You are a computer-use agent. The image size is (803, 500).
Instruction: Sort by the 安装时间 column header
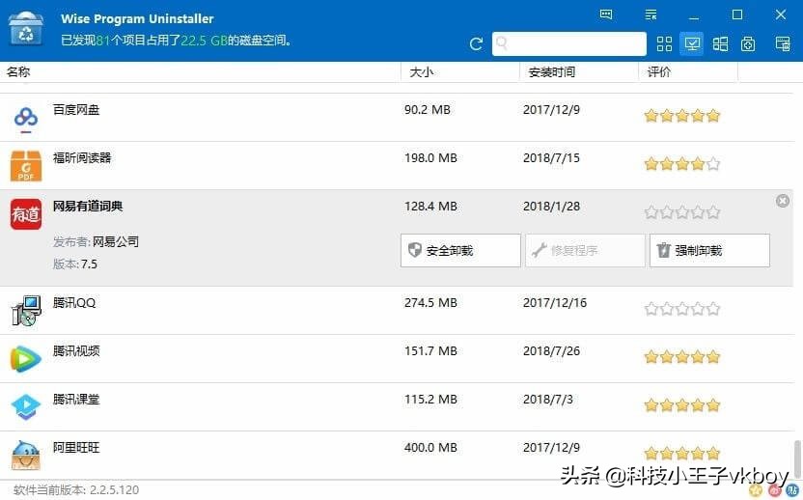(x=551, y=72)
